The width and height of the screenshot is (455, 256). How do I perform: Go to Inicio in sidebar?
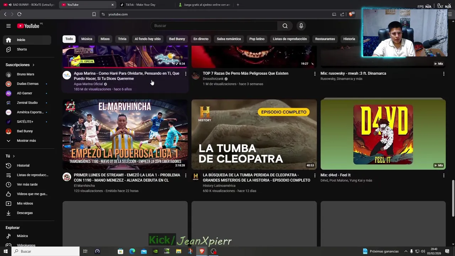[27, 40]
